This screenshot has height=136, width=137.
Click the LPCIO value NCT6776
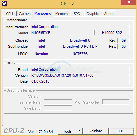[x=80, y=54]
